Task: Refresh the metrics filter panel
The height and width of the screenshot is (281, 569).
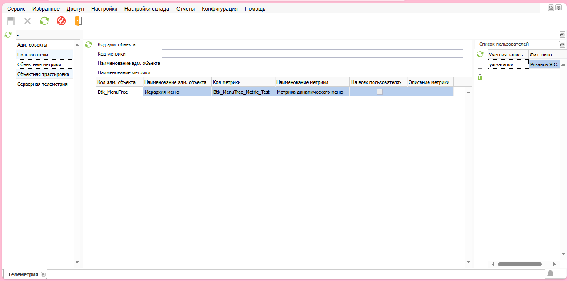Action: click(88, 44)
